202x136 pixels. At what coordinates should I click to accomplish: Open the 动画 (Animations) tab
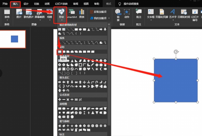47,4
